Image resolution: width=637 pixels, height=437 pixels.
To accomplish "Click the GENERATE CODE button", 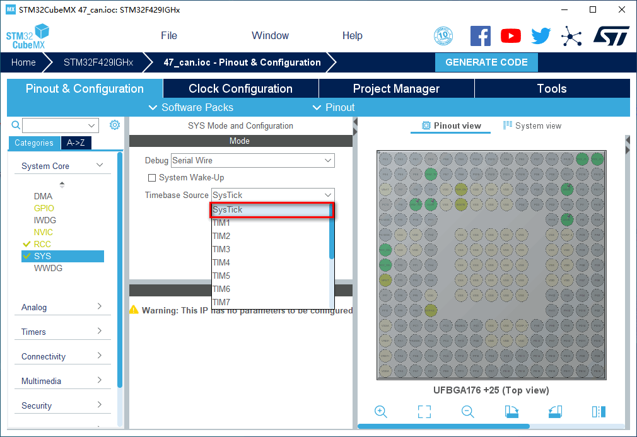I will [486, 62].
